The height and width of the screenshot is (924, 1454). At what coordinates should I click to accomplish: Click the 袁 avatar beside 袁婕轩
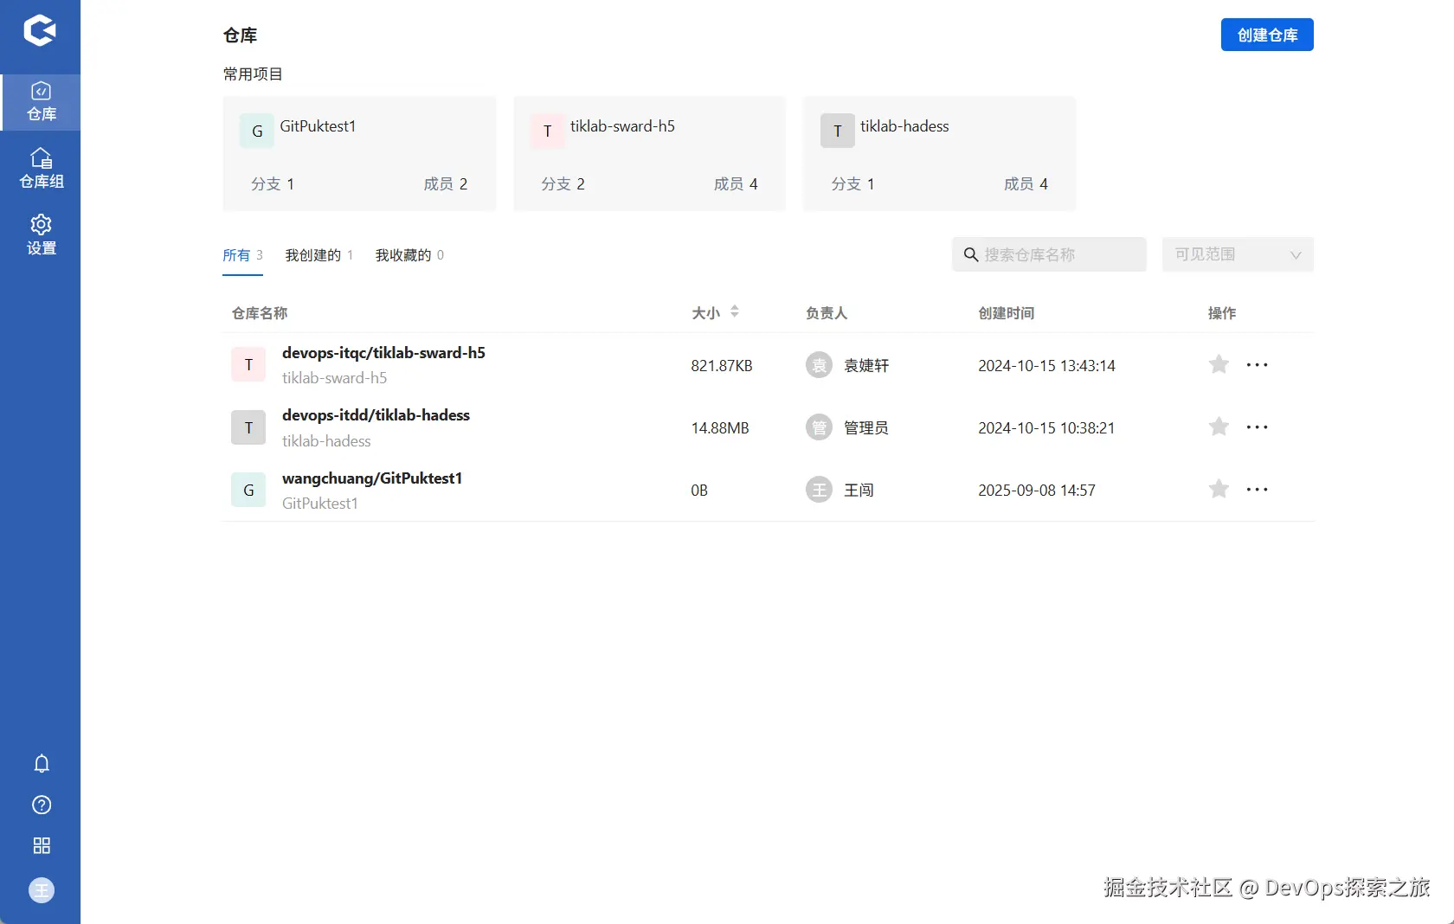[x=819, y=365]
